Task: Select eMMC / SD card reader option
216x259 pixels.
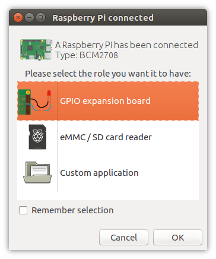Action: [x=108, y=137]
